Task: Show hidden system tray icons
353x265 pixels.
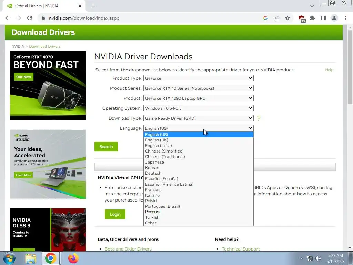Action: click(x=301, y=258)
